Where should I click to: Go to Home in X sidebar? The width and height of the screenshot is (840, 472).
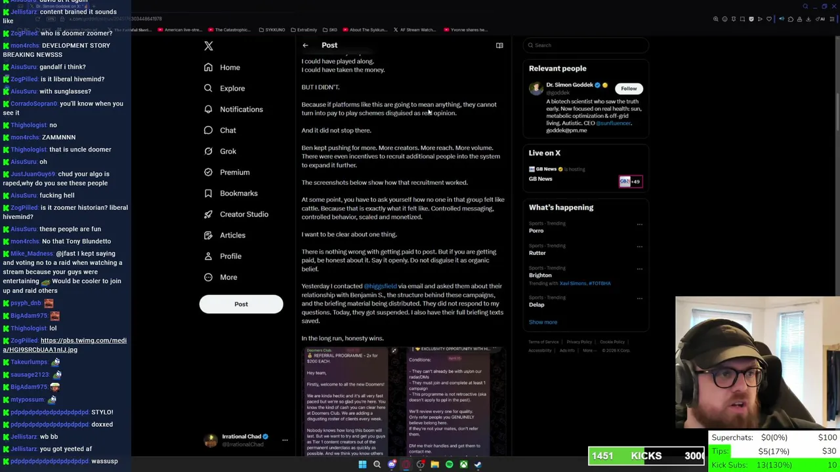[x=222, y=68]
